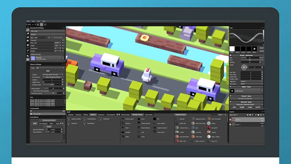Switch to the Tool Presets tab
The height and width of the screenshot is (164, 291).
(x=149, y=115)
